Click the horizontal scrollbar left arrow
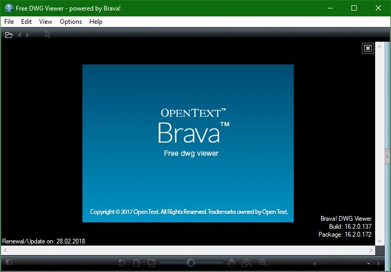Viewport: 391px width, 272px height. (5, 250)
